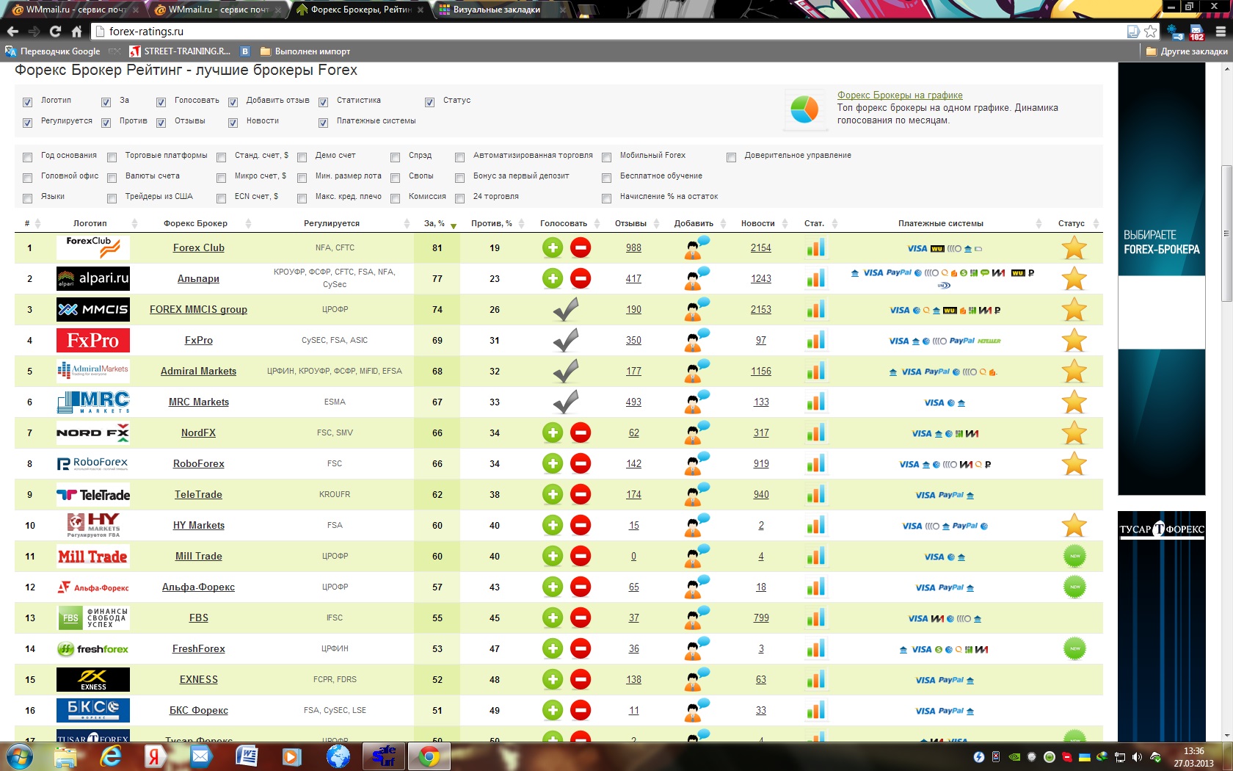Open STREET-TRAINING.R... bookmark
The image size is (1233, 771).
[x=181, y=51]
